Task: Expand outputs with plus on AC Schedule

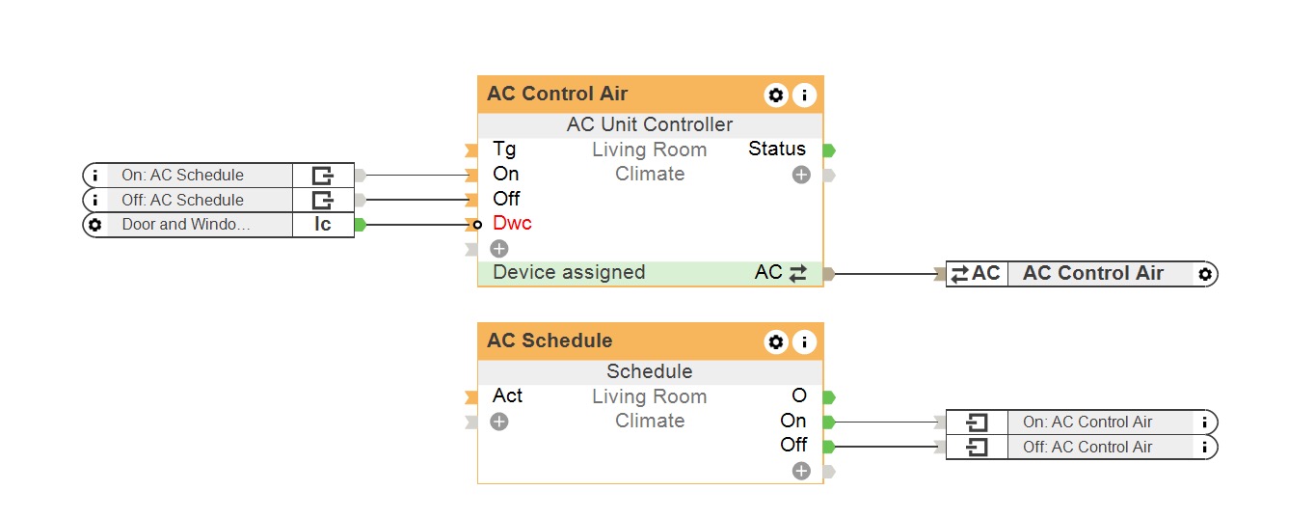Action: [801, 471]
